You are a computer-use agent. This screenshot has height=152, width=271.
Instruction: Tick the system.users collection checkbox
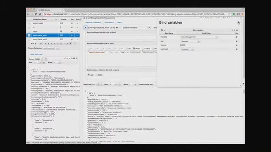(29, 23)
